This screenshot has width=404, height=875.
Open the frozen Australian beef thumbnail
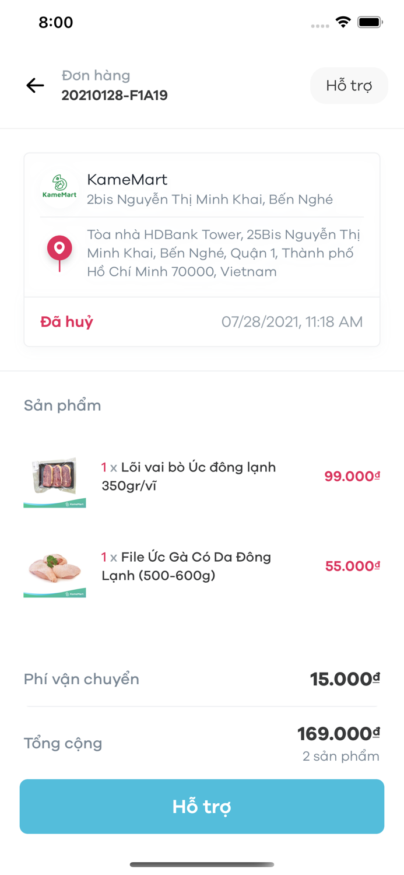point(55,482)
